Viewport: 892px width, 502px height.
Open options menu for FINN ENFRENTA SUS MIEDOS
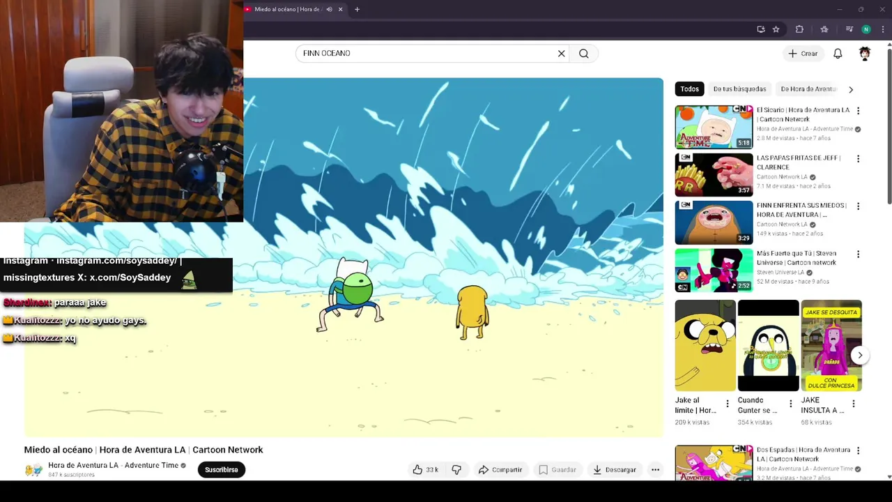click(858, 206)
